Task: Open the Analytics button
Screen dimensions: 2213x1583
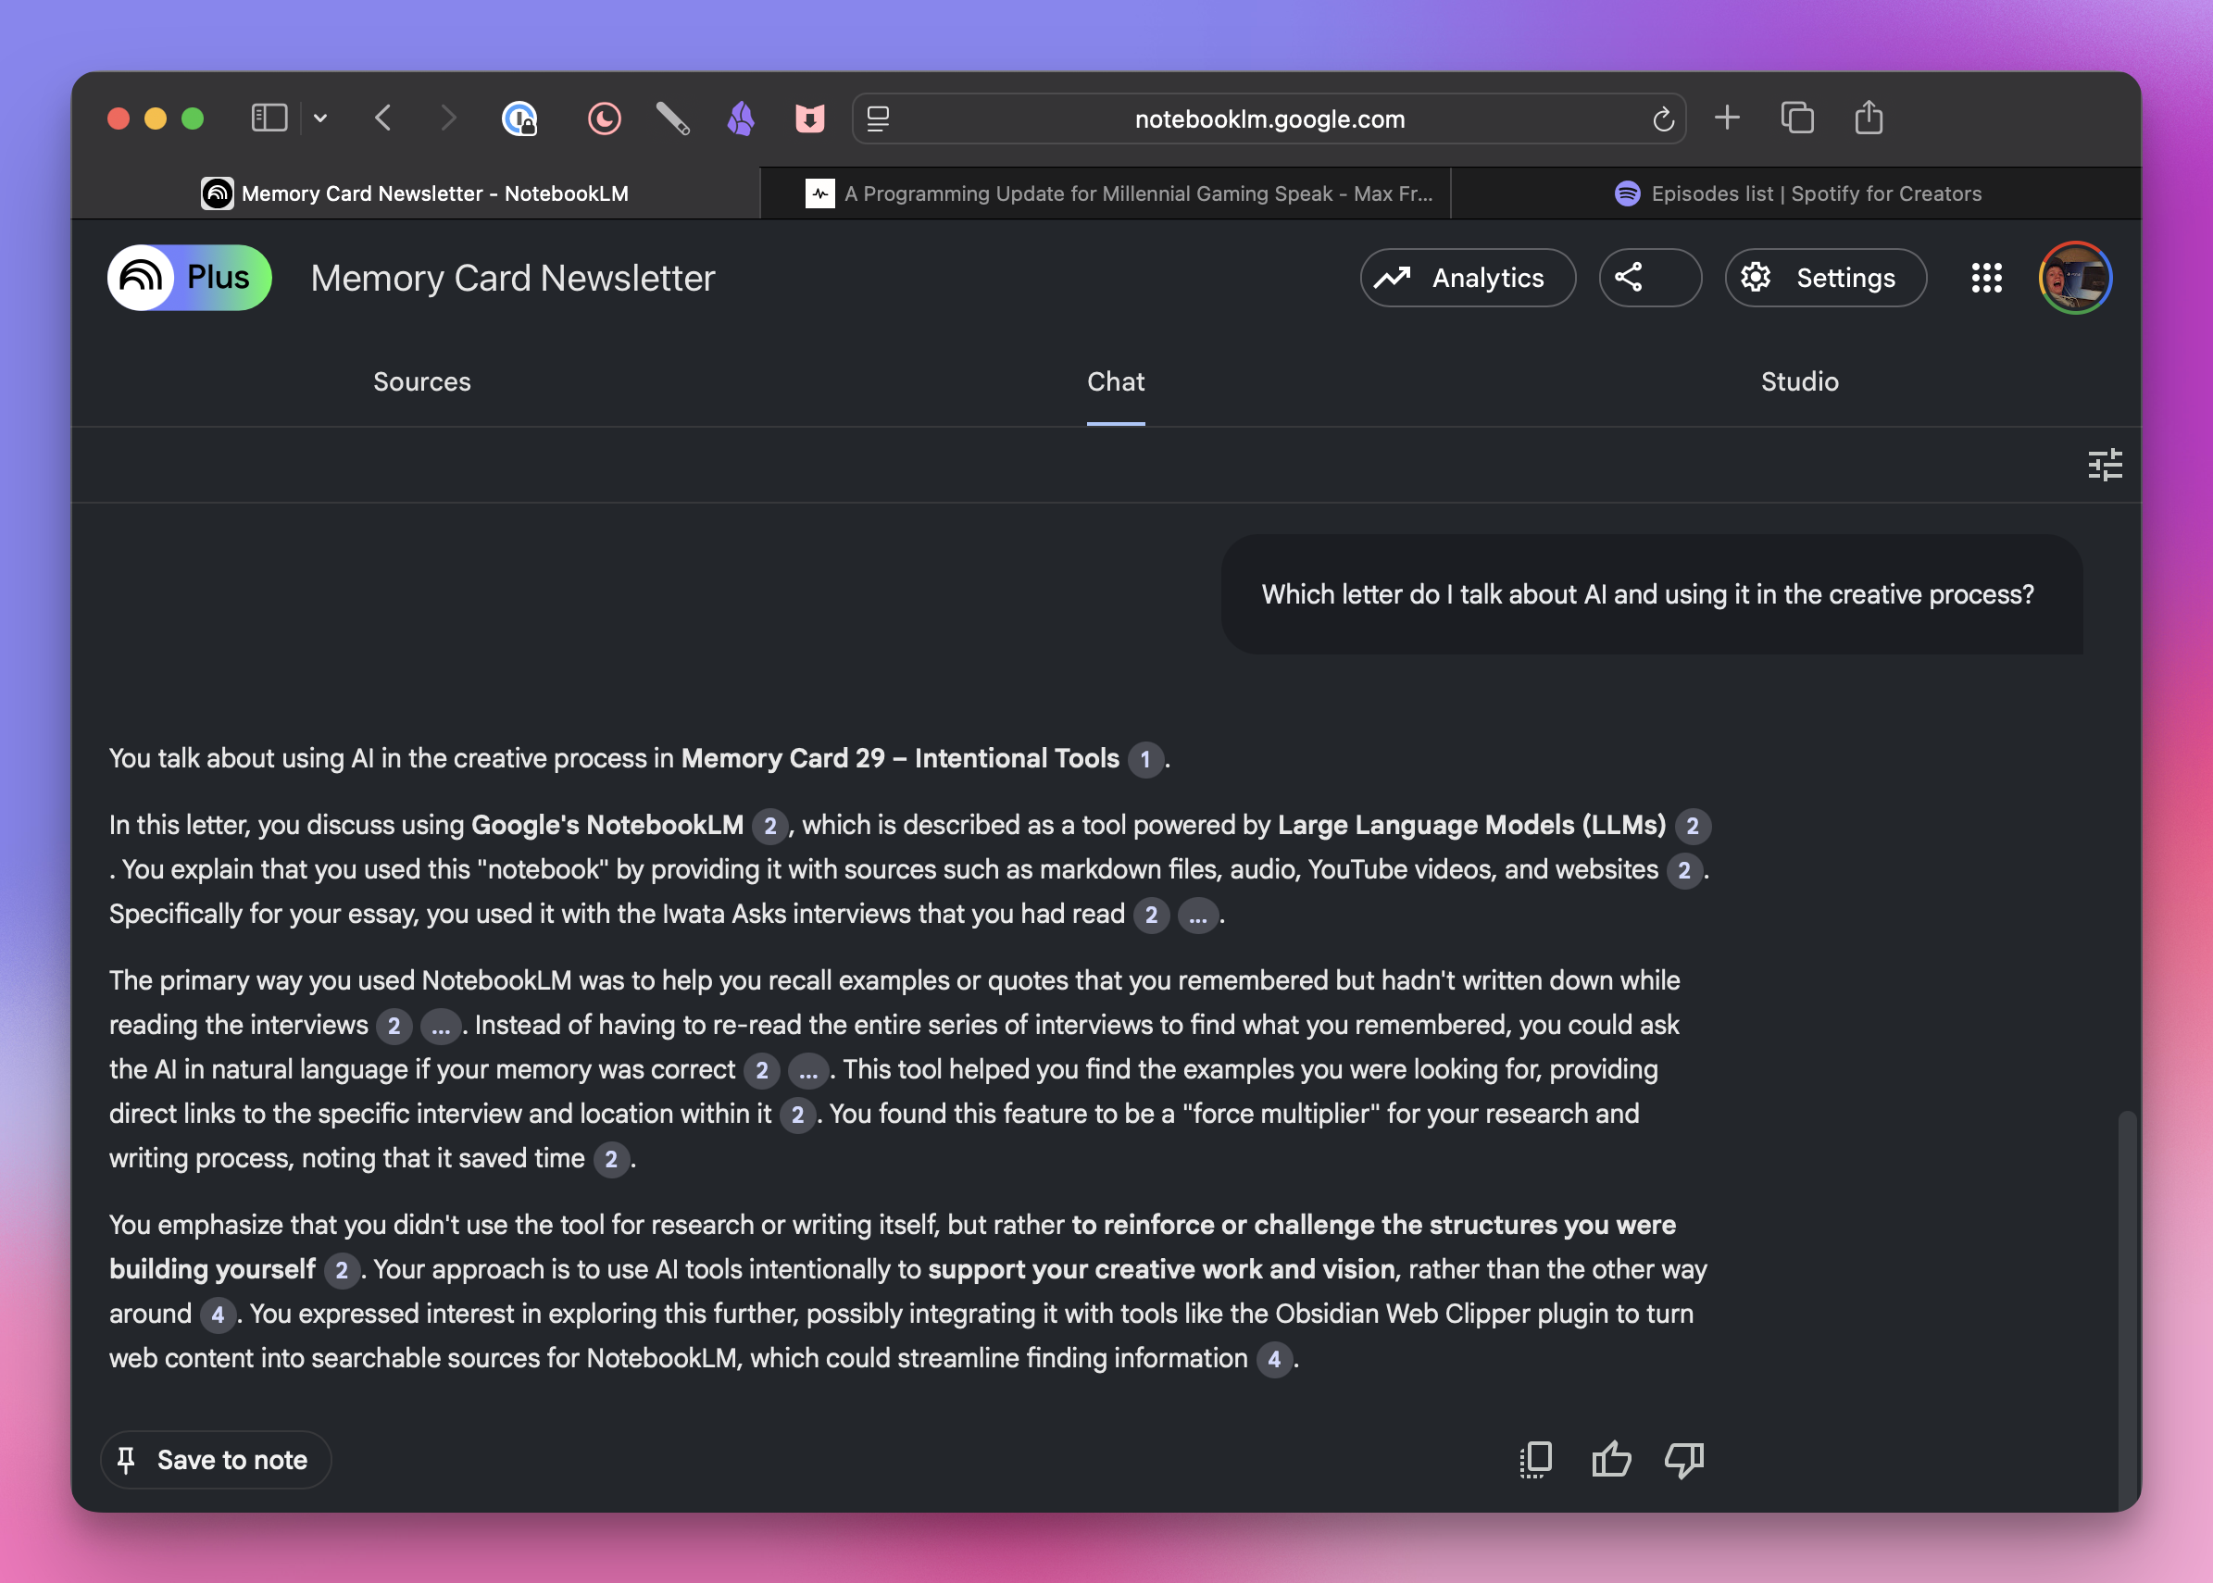Action: [x=1468, y=278]
